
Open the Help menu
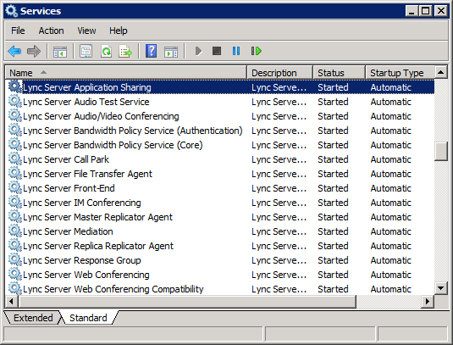pos(119,31)
